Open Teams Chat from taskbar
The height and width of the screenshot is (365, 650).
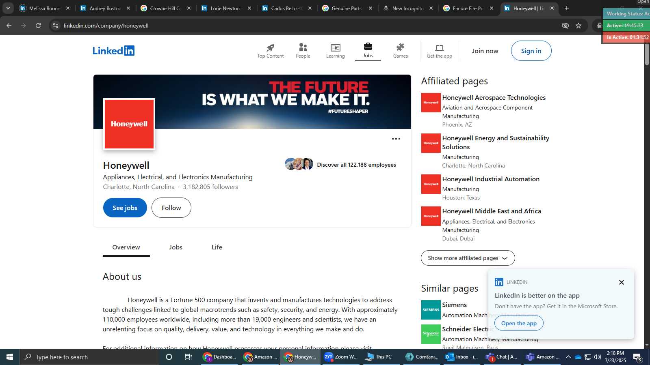[502, 357]
